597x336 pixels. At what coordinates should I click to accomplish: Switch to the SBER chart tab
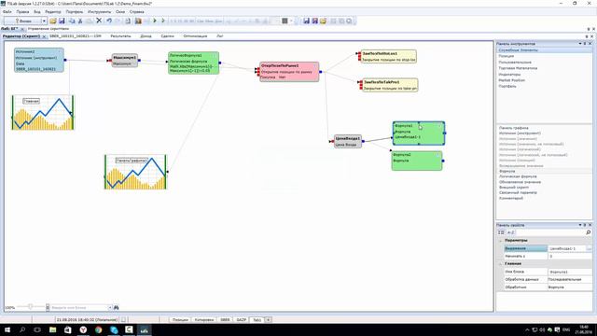(x=76, y=36)
